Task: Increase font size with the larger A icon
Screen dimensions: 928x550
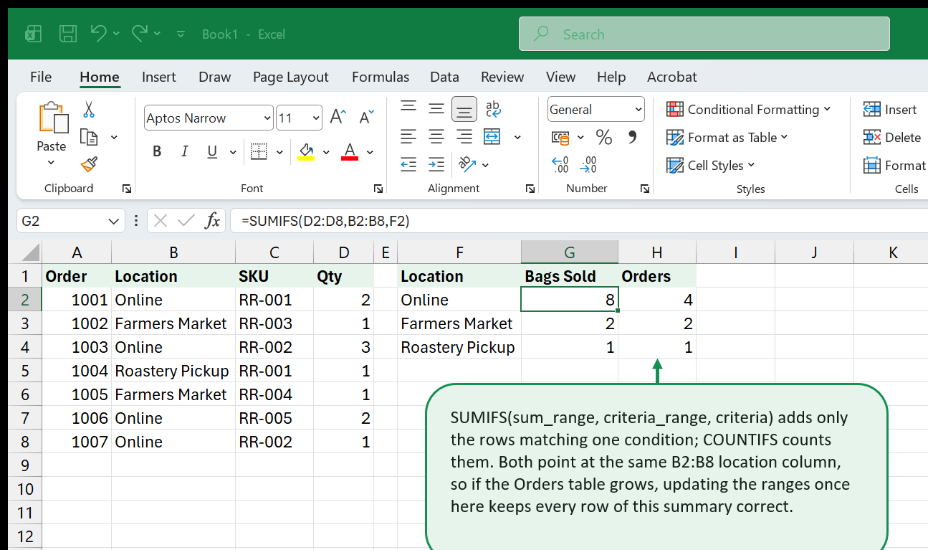Action: coord(338,118)
